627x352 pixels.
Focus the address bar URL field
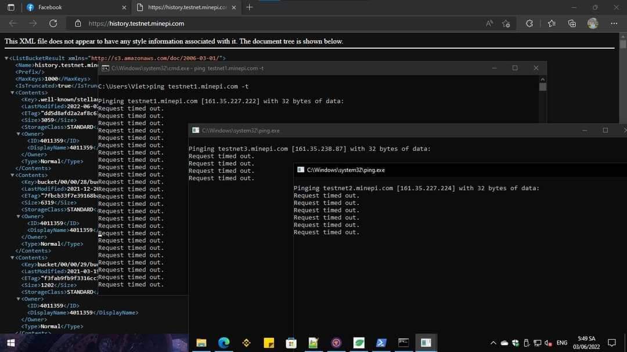pos(280,24)
